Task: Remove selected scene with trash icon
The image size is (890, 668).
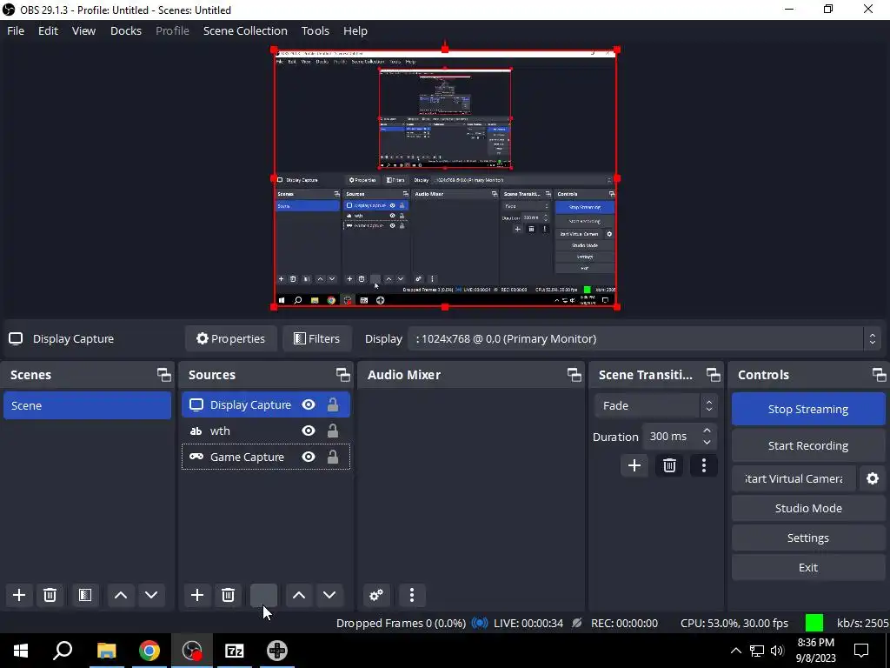Action: [50, 595]
